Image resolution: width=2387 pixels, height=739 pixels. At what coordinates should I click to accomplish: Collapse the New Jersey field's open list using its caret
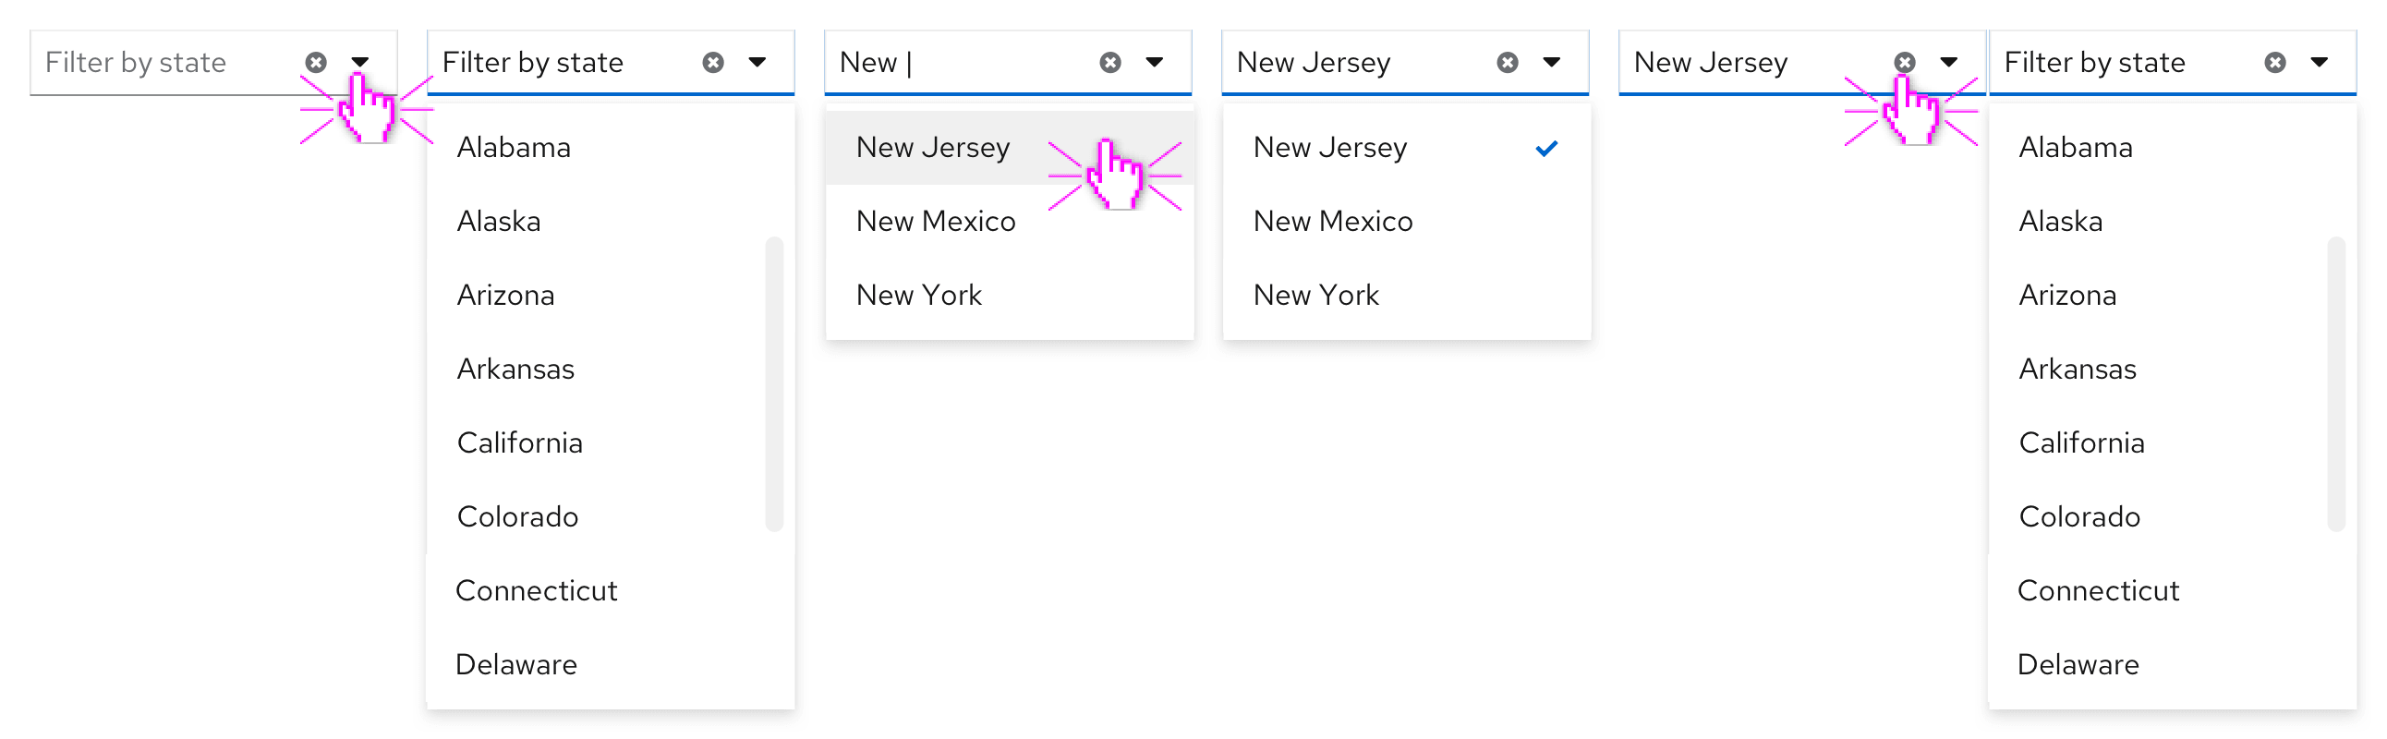tap(1552, 62)
